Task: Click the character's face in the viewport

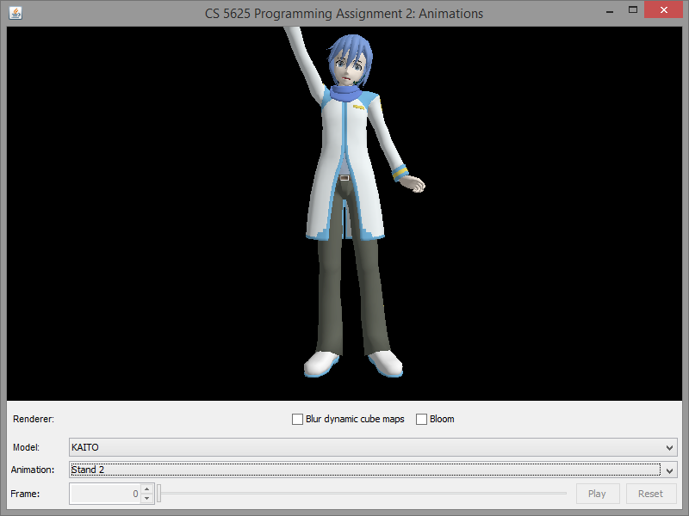Action: tap(346, 71)
